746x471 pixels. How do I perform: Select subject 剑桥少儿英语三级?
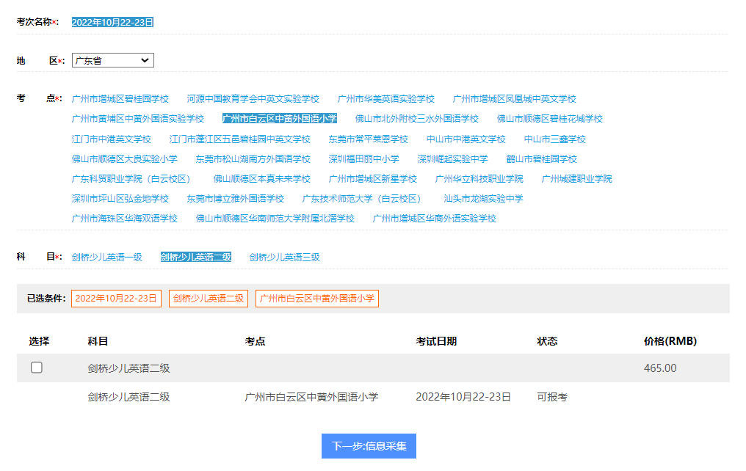(284, 257)
